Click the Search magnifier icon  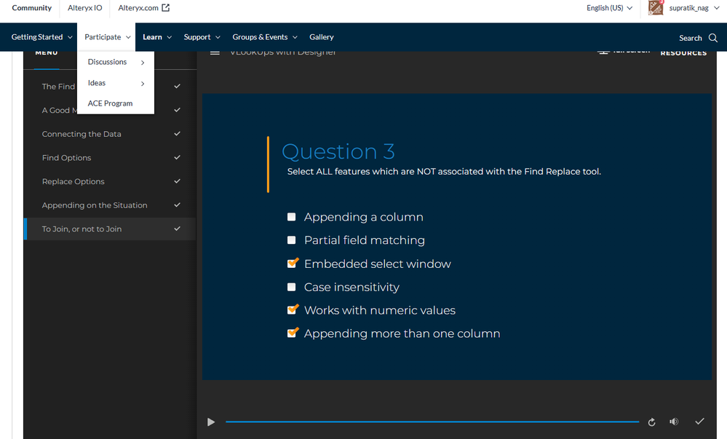pyautogui.click(x=713, y=38)
